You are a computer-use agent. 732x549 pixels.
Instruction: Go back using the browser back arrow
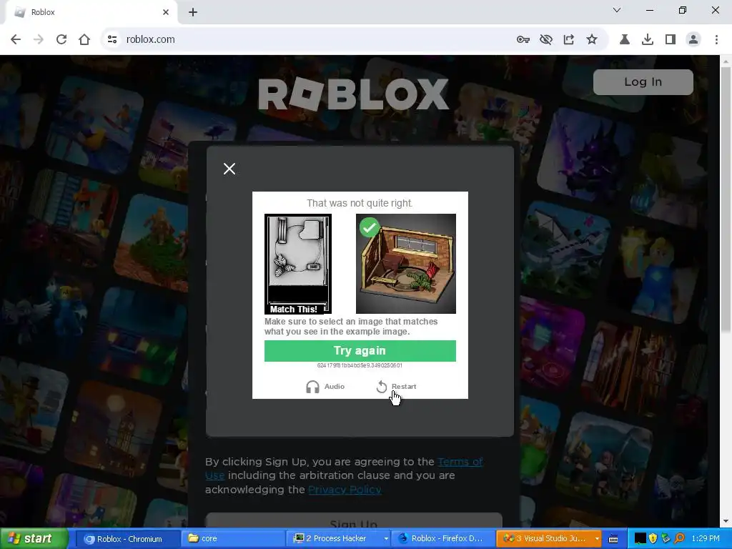pos(16,39)
